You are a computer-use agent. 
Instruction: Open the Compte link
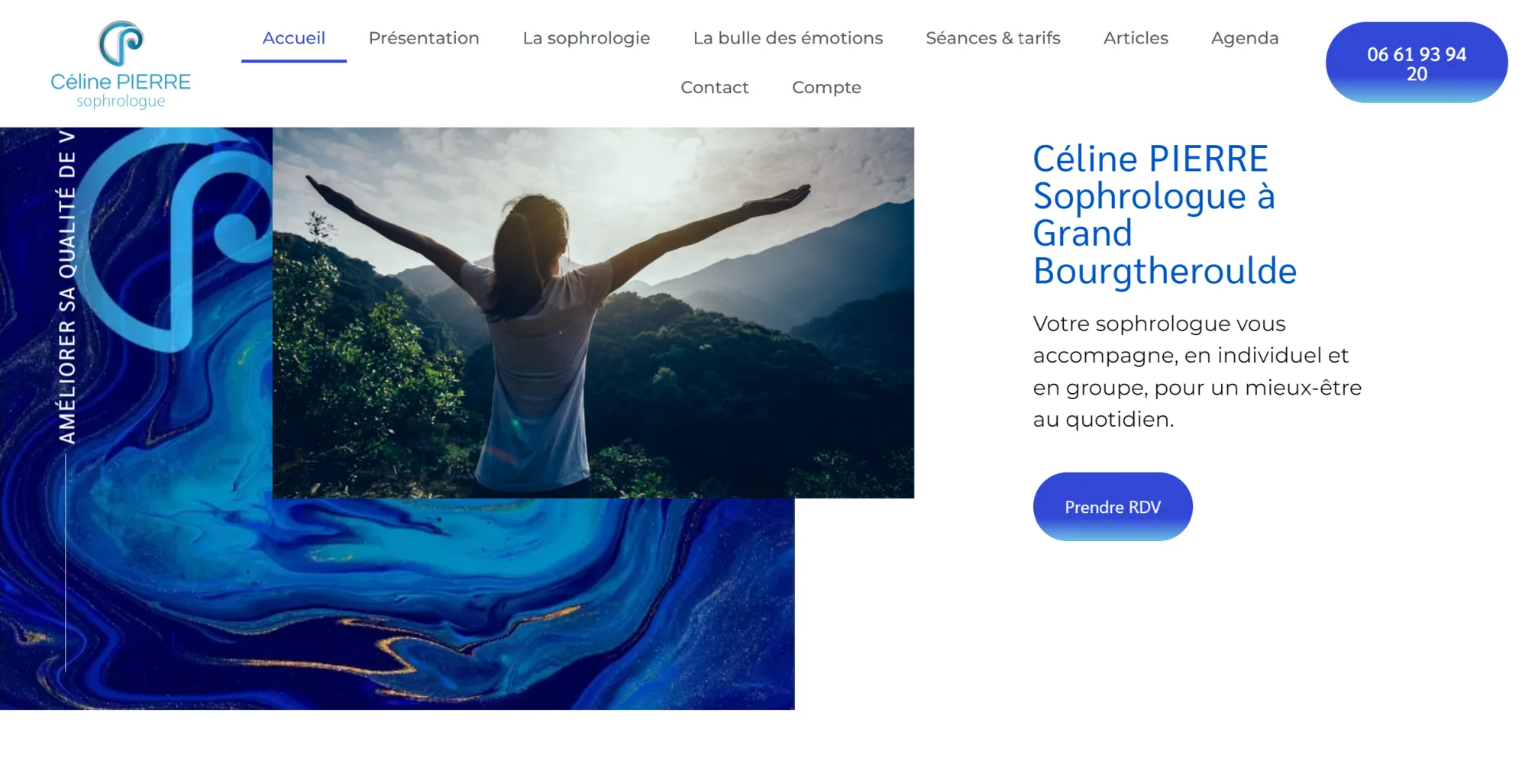(x=826, y=88)
